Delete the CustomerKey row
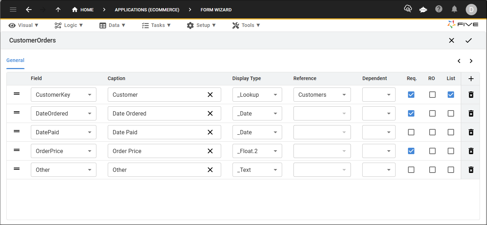487x225 pixels. pos(471,95)
